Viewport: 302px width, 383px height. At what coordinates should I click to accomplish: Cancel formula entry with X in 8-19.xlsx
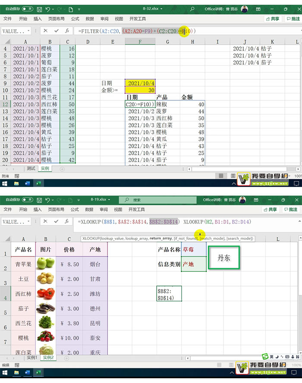click(45, 221)
